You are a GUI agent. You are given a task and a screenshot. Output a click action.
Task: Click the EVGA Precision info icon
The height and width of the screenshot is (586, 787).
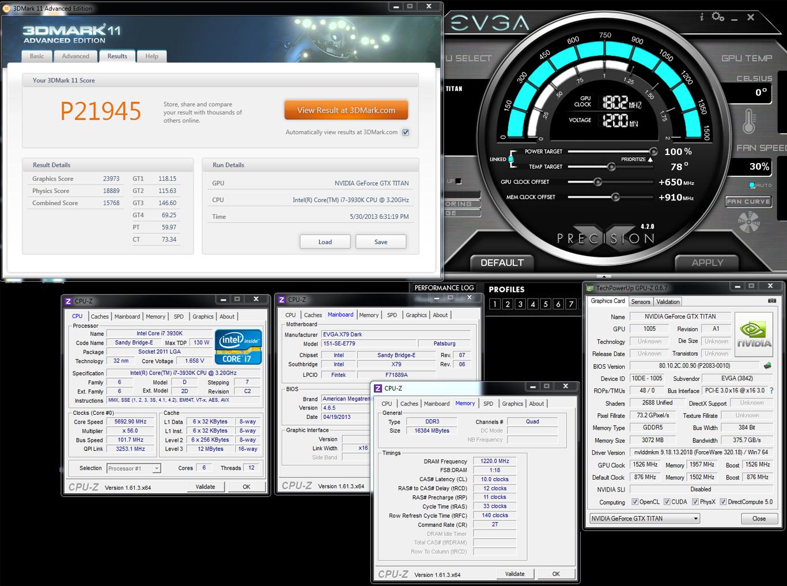click(x=701, y=17)
